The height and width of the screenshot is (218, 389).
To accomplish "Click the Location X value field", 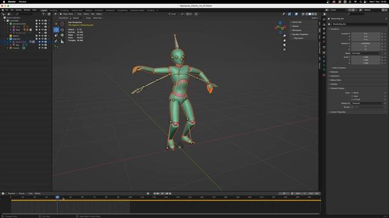I will (x=366, y=34).
